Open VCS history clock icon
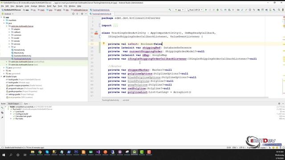The width and height of the screenshot is (285, 160). [x=250, y=10]
